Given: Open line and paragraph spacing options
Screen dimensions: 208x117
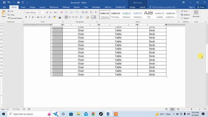Looking at the screenshot, I should coord(82,17).
